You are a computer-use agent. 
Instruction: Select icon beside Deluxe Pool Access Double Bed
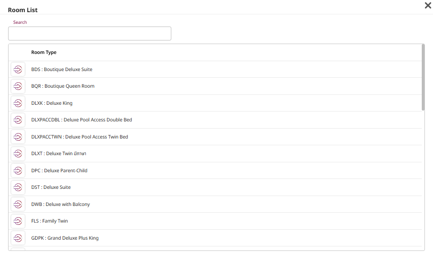point(18,120)
